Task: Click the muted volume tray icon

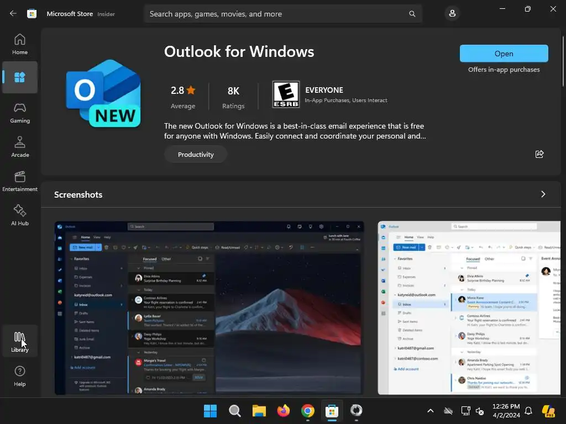Action: click(x=480, y=411)
